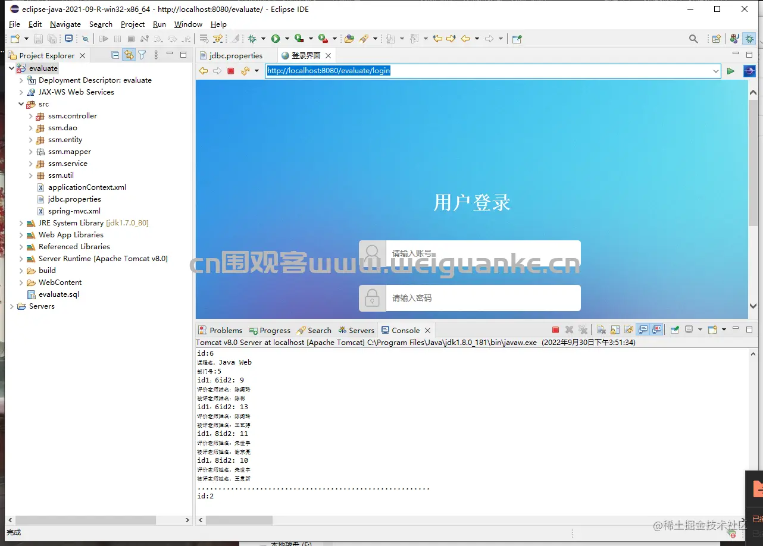Click the Debug bug icon in the main toolbar
The image size is (763, 546).
[x=252, y=39]
